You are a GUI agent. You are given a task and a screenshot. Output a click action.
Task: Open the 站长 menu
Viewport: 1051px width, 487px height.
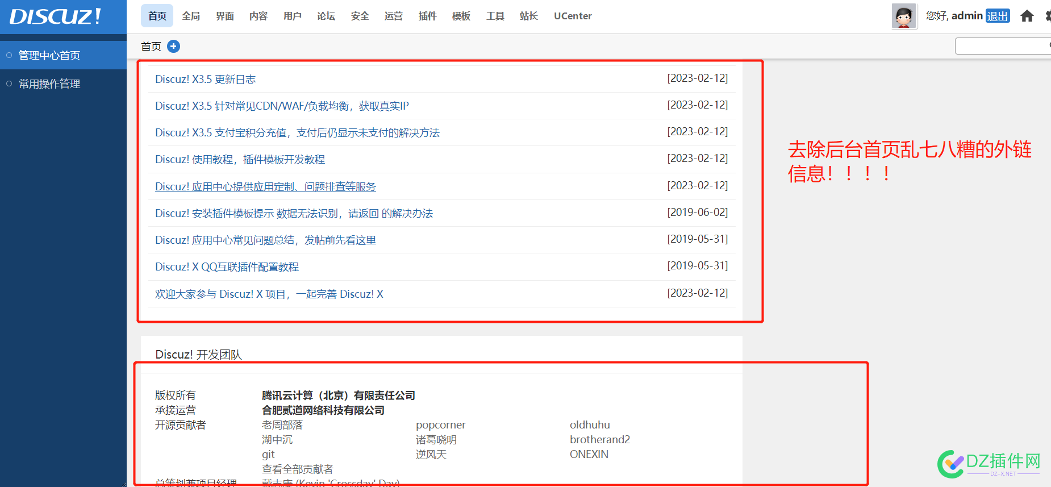[529, 16]
